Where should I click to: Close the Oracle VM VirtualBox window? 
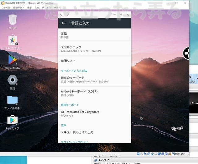pyautogui.click(x=185, y=3)
